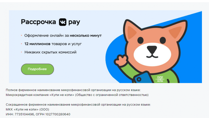The image size is (209, 118).
Task: Click the word pay next to the VK logo
Action: coord(74,22)
